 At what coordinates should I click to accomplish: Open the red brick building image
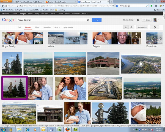click(x=103, y=64)
